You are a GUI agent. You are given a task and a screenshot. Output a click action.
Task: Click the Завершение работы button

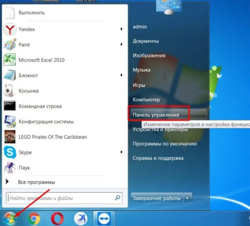point(157,198)
